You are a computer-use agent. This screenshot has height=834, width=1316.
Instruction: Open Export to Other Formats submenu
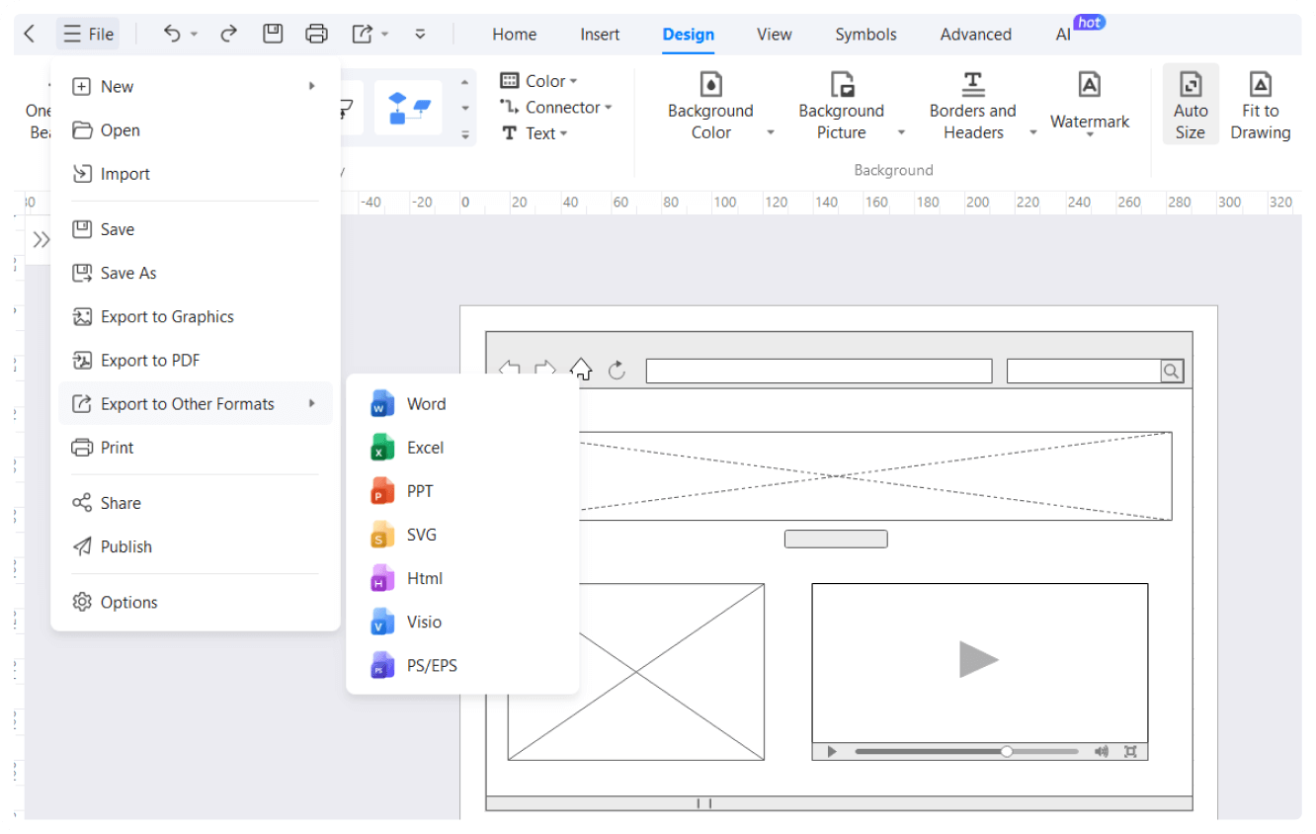196,403
